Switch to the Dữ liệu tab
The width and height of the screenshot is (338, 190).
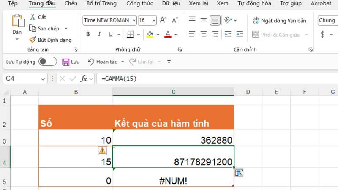[171, 3]
